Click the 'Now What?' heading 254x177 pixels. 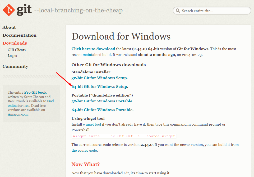[86, 164]
